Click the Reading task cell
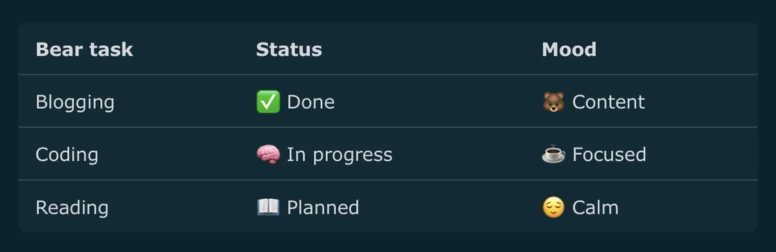Viewport: 776px width, 252px height. click(x=72, y=208)
